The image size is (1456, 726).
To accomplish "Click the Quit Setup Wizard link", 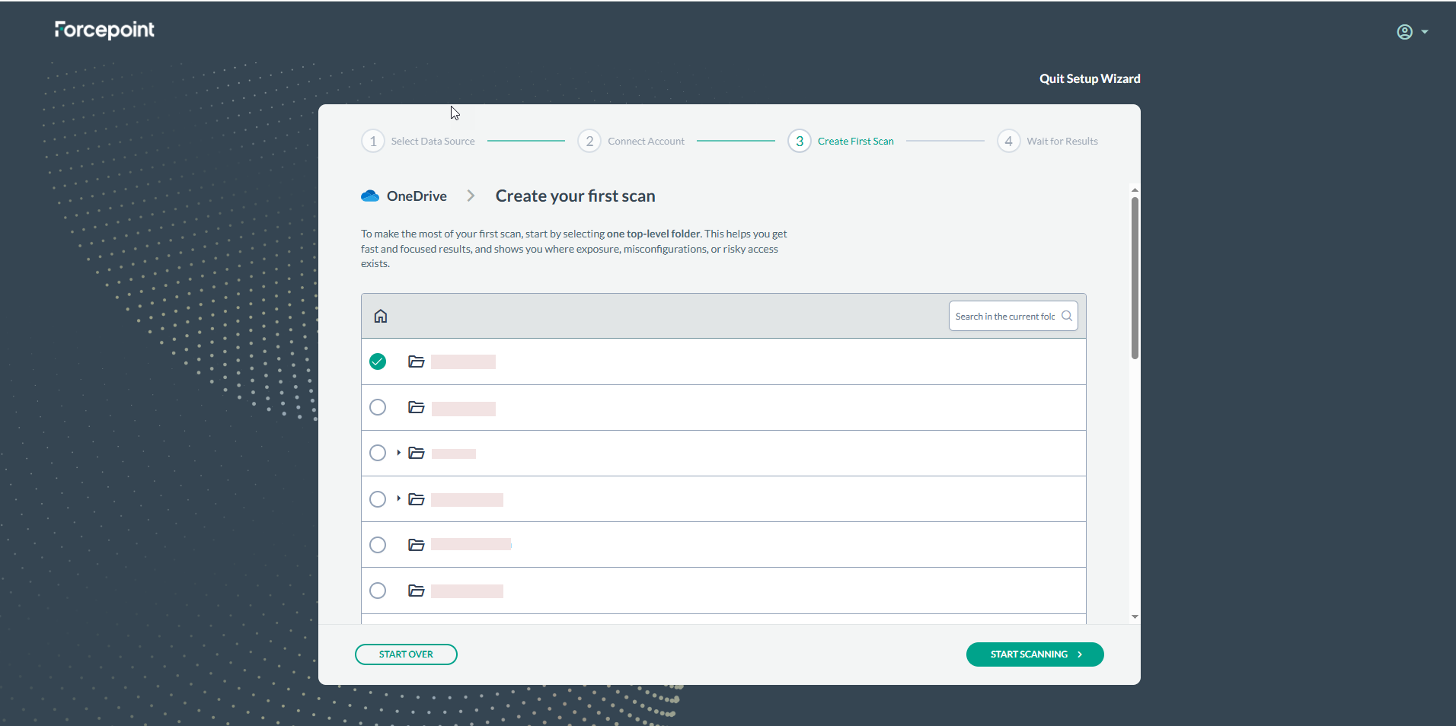I will tap(1089, 79).
